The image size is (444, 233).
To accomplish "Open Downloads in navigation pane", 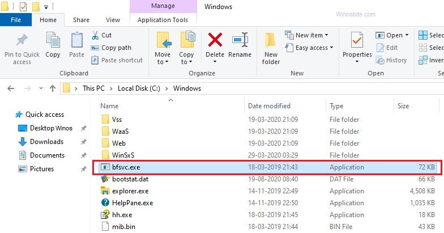I will [41, 142].
